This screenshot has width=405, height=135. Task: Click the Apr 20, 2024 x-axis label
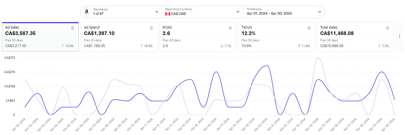point(261,125)
